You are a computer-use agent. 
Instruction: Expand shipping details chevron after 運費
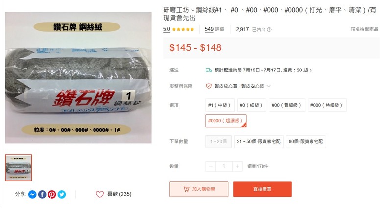click(x=311, y=70)
